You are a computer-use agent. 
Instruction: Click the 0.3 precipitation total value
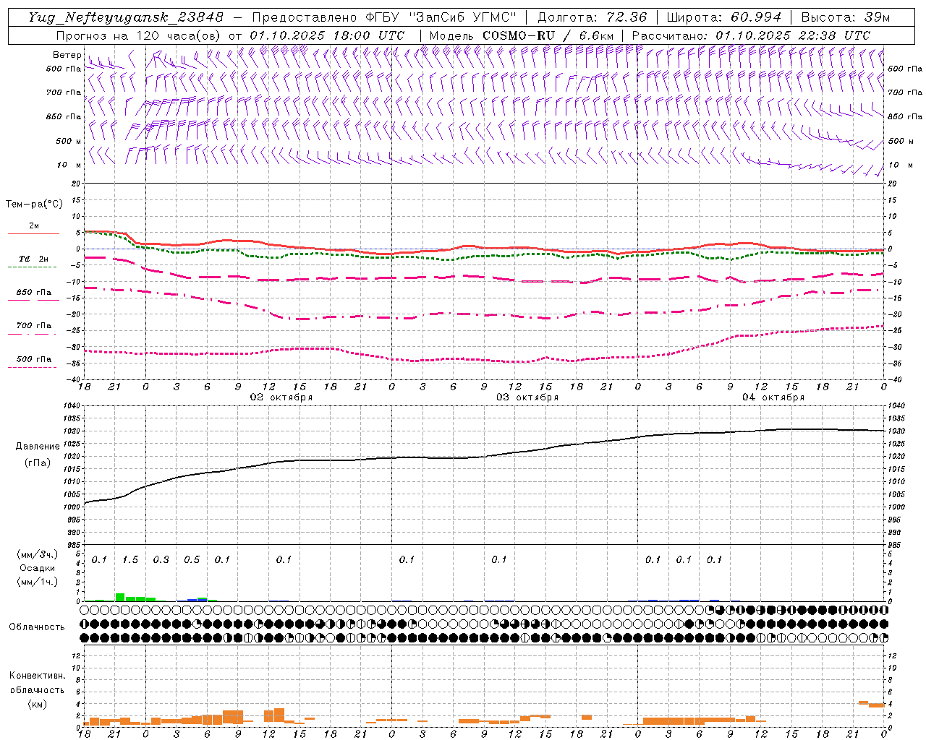pos(161,559)
